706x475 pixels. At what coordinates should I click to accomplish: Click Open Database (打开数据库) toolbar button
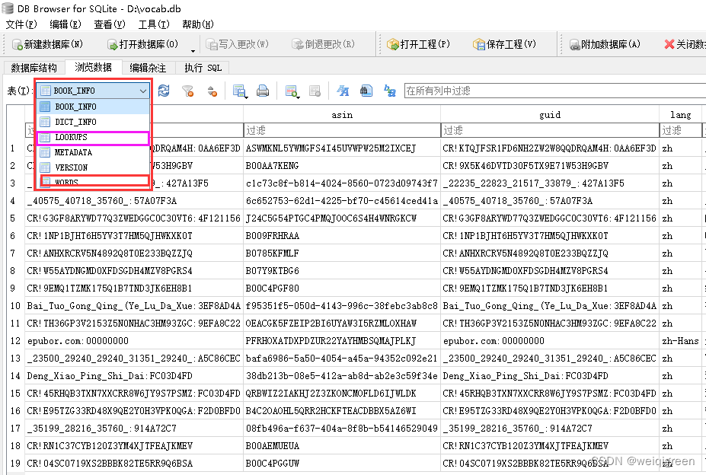142,44
